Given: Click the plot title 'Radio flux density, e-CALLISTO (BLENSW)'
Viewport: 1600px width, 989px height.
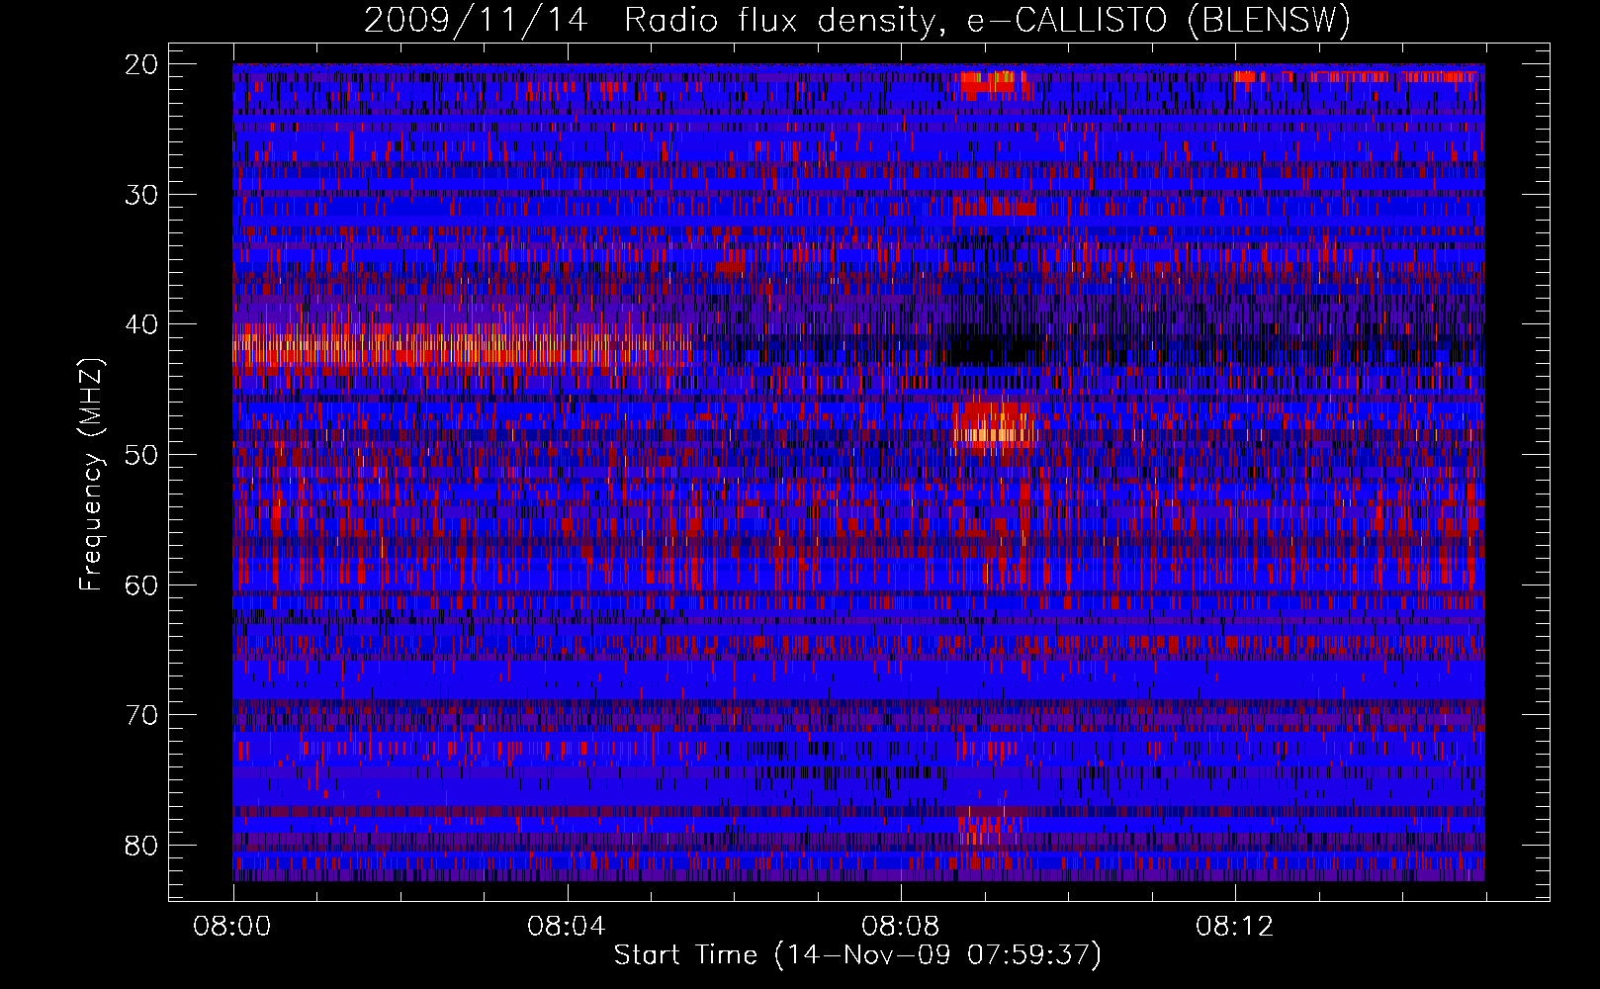Looking at the screenshot, I should [987, 20].
